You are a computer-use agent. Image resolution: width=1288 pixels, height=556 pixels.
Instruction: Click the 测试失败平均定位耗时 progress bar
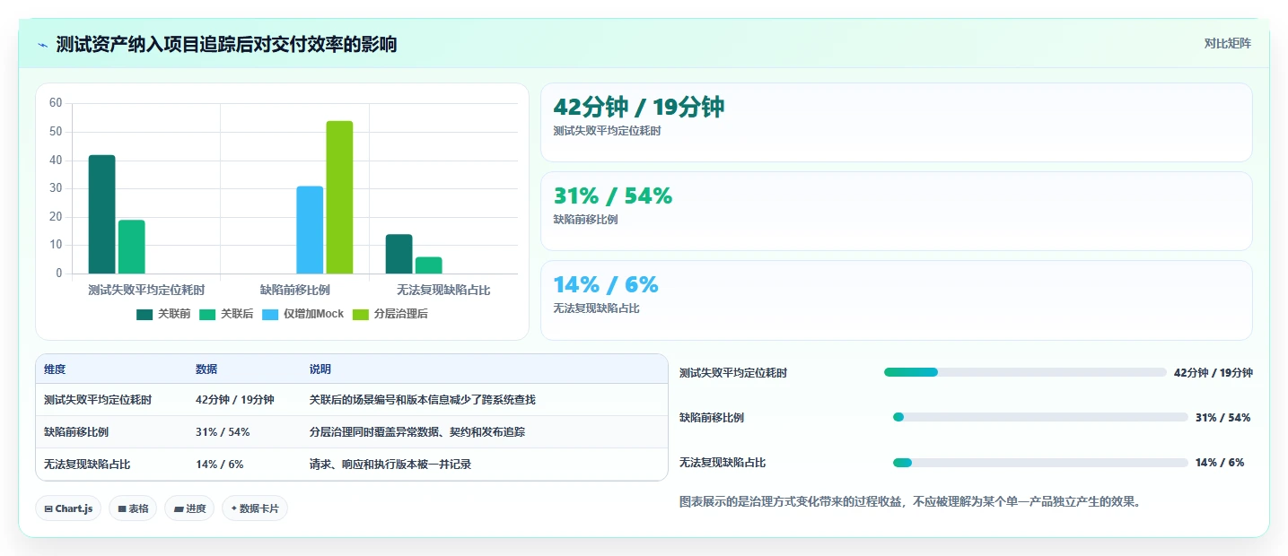pos(1025,372)
